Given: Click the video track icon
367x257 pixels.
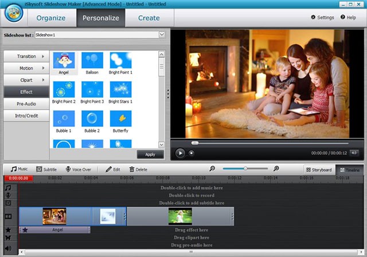Looking at the screenshot, I should pyautogui.click(x=8, y=216).
